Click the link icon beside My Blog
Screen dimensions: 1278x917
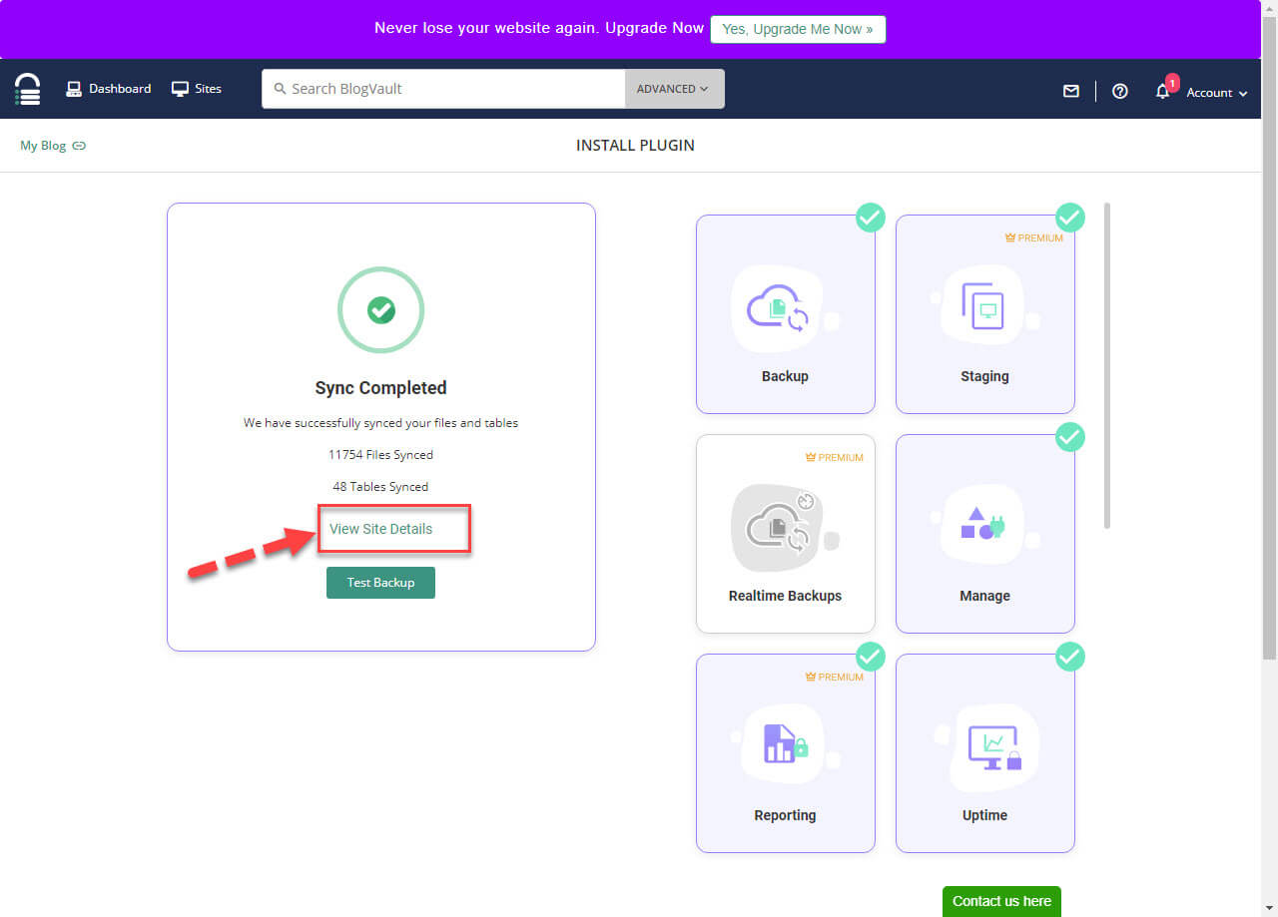(80, 146)
